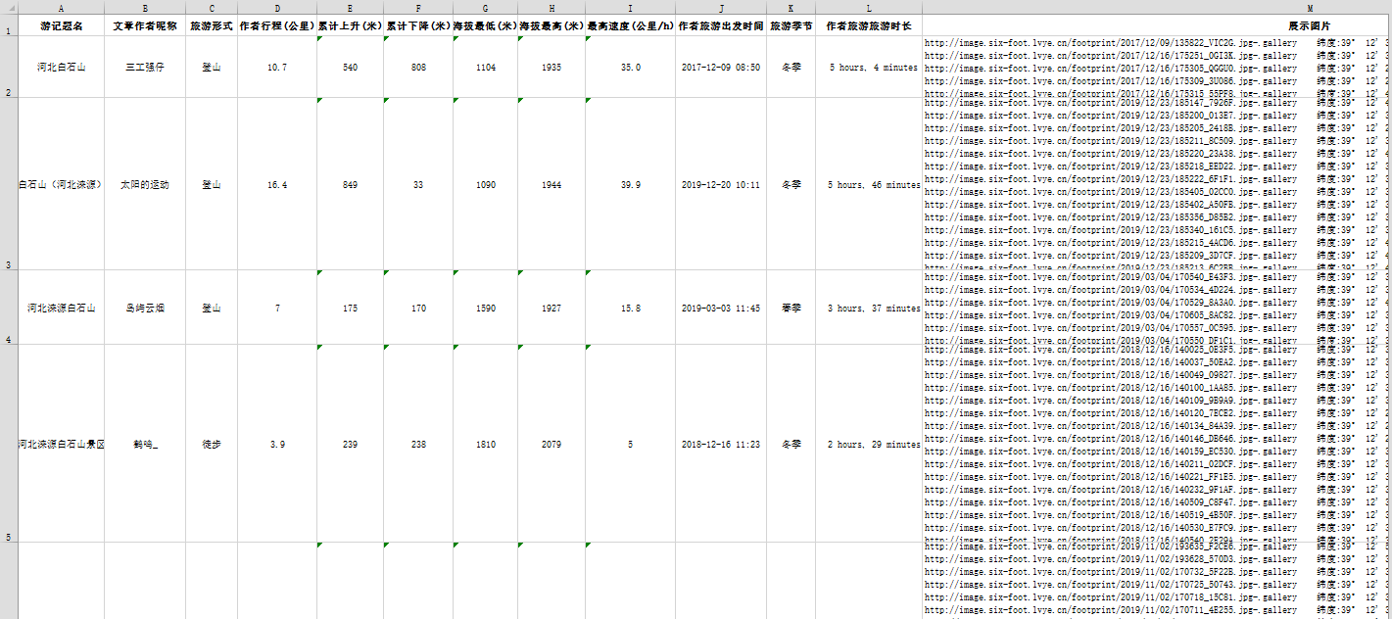
Task: Select the highest altitude cell 2079
Action: coord(552,444)
